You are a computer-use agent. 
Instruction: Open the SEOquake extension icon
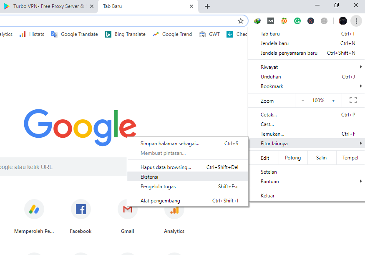coord(284,21)
